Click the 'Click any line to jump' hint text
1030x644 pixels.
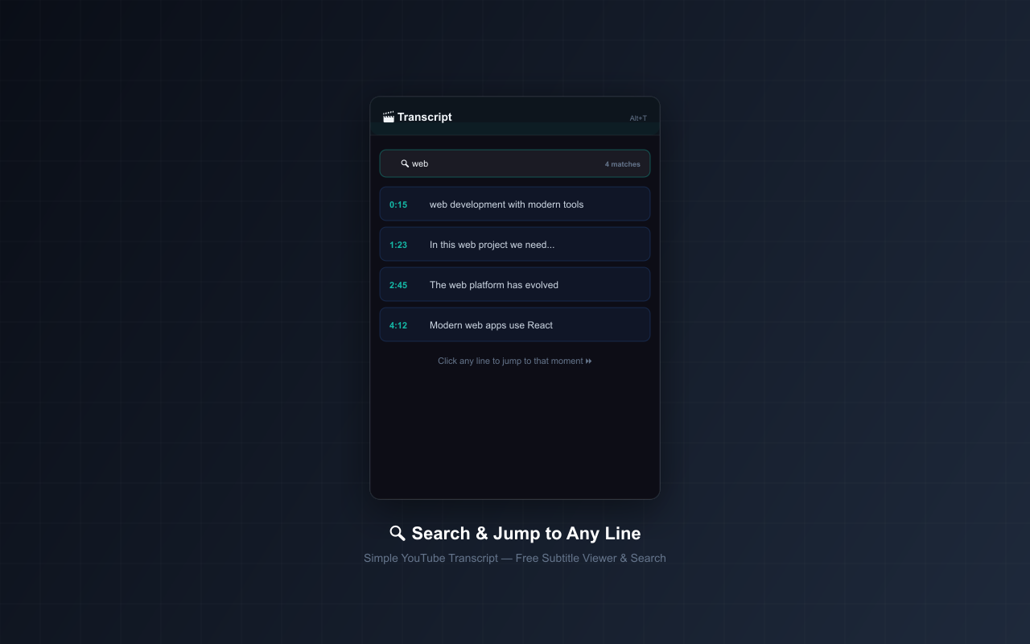pyautogui.click(x=511, y=361)
